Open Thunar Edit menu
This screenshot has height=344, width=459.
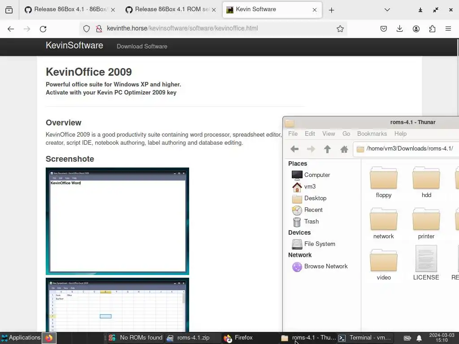(310, 133)
